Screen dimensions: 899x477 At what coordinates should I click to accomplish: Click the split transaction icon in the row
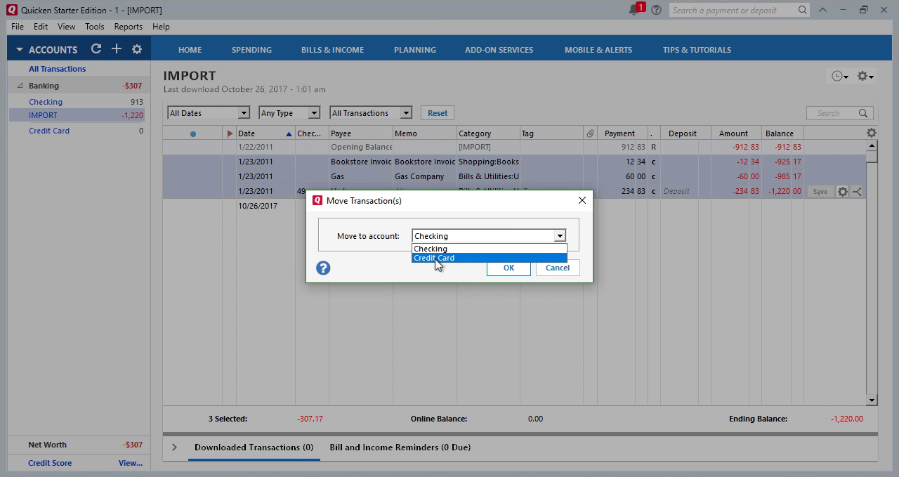point(857,191)
